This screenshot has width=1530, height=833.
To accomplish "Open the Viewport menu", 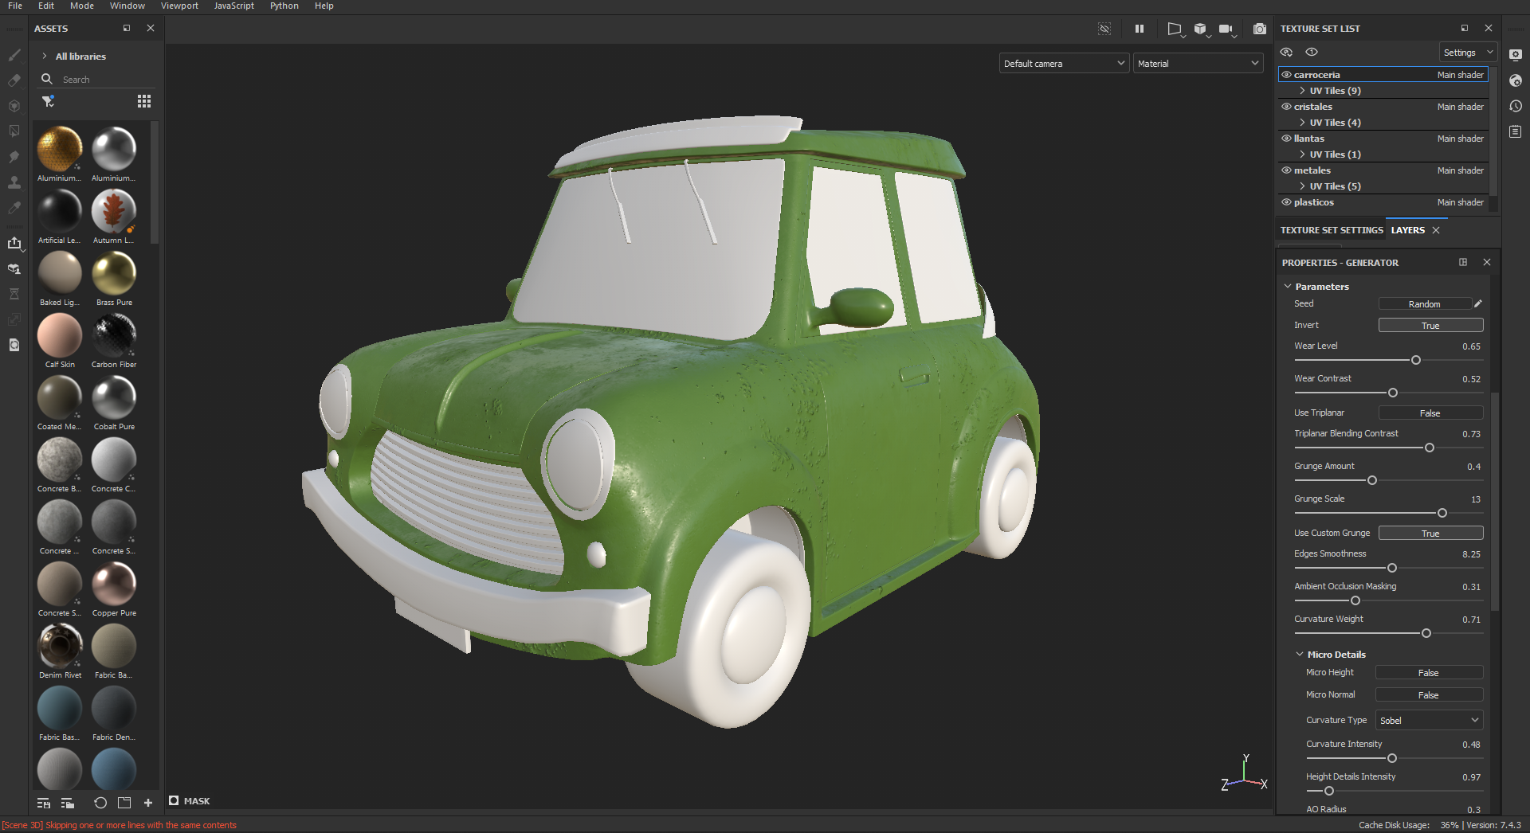I will [179, 6].
